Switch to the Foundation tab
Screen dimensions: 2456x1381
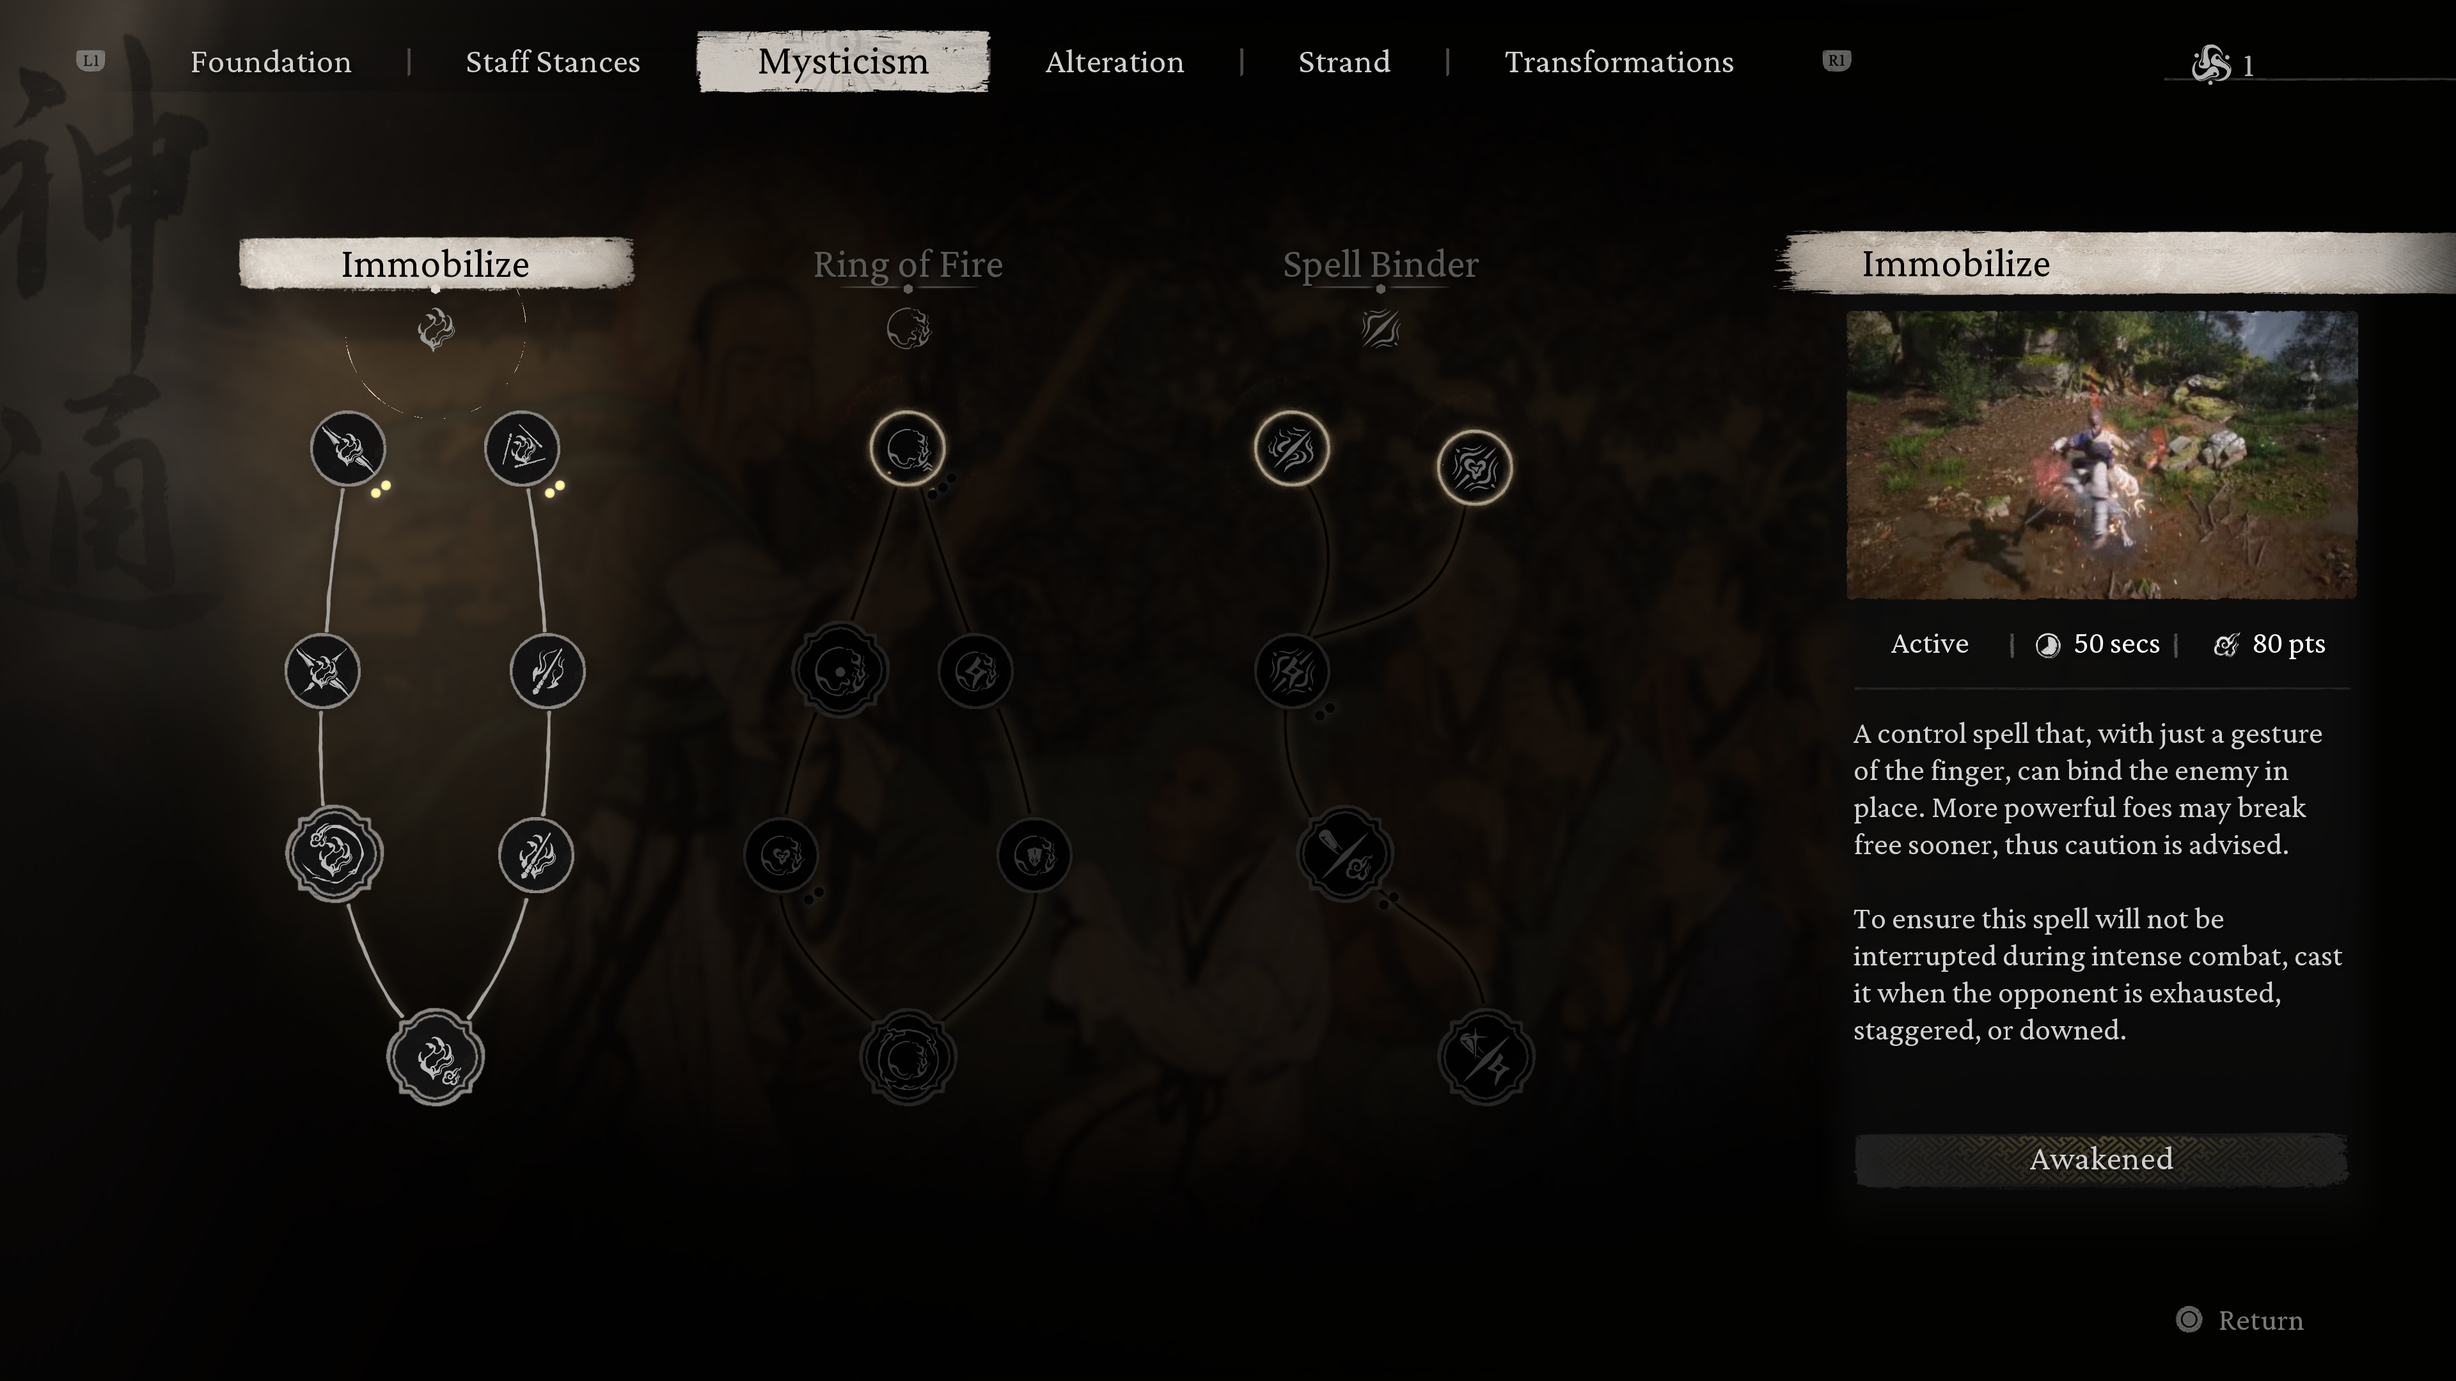pyautogui.click(x=271, y=62)
